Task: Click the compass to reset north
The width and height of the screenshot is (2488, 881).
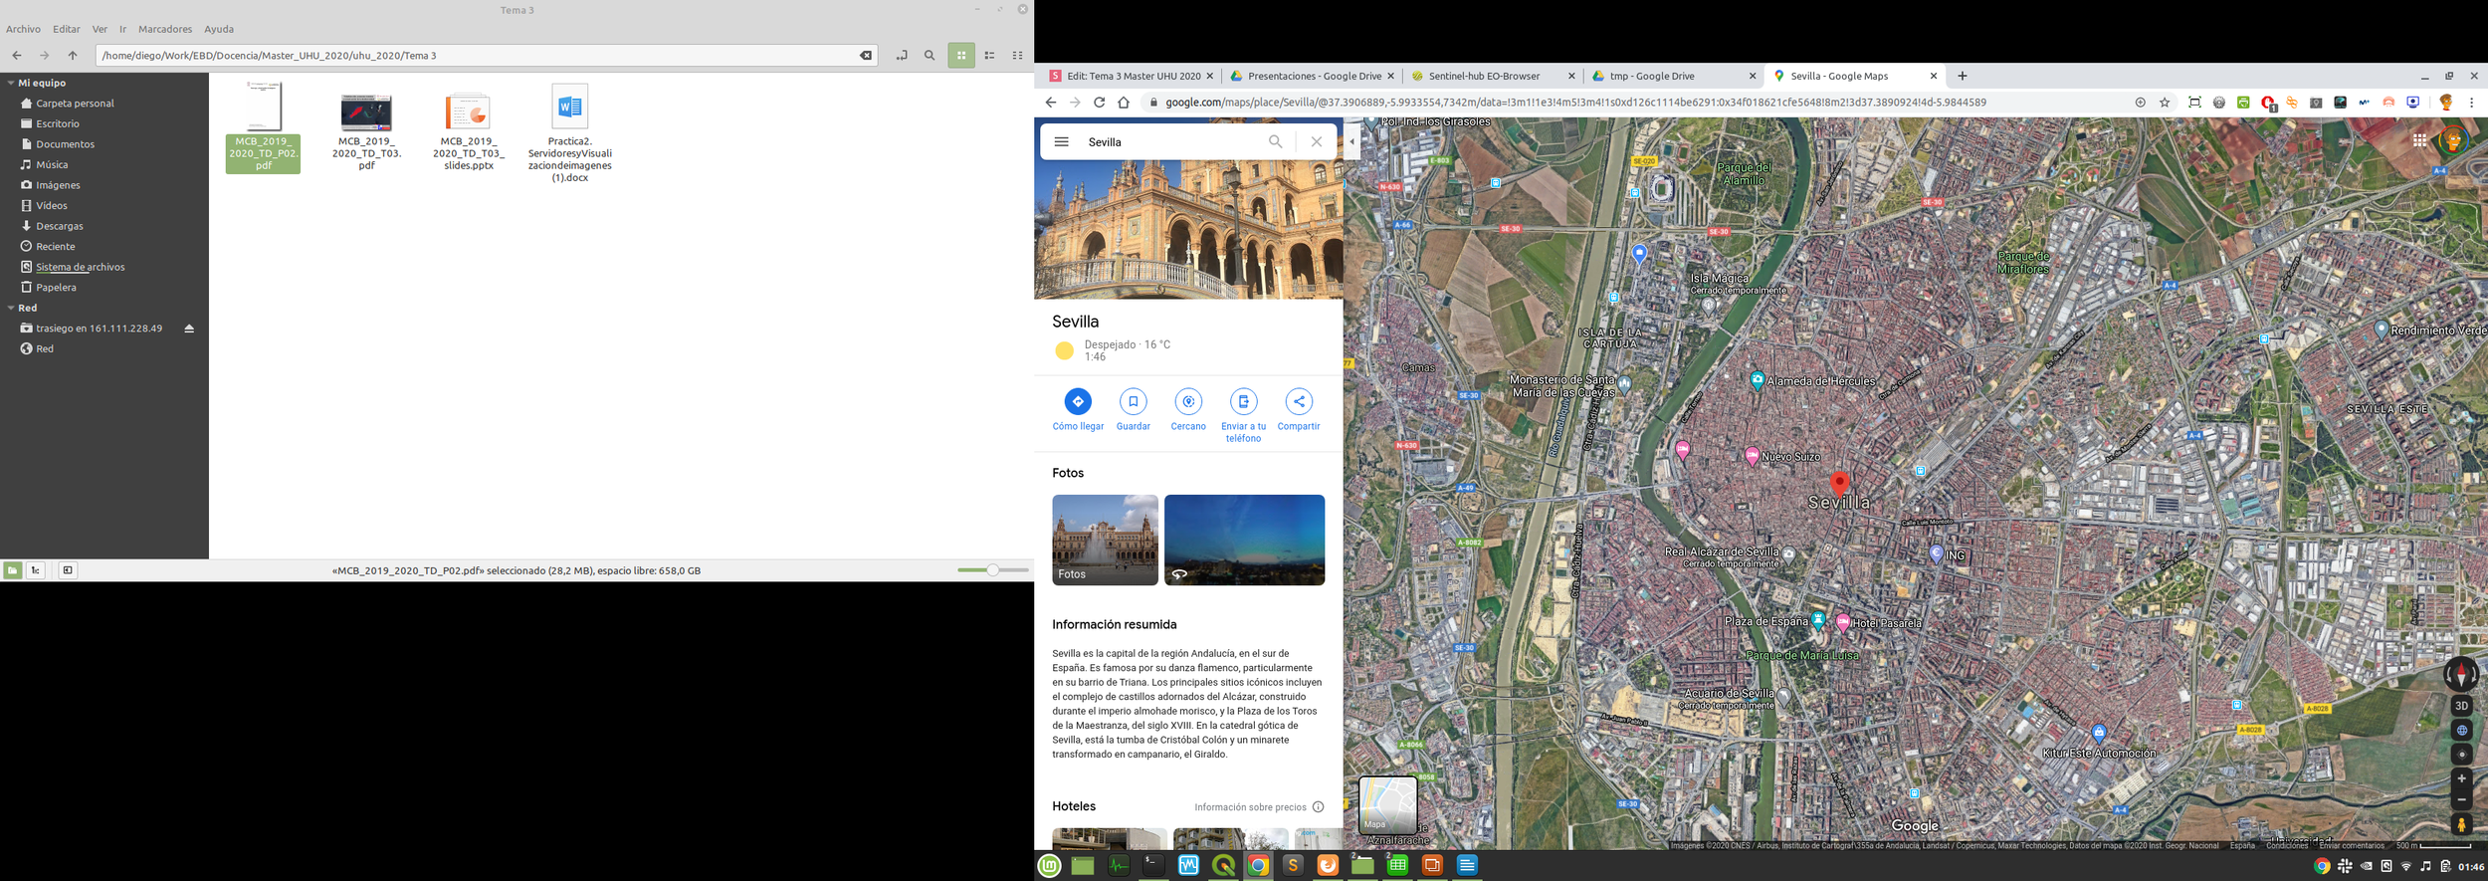Action: (x=2461, y=674)
